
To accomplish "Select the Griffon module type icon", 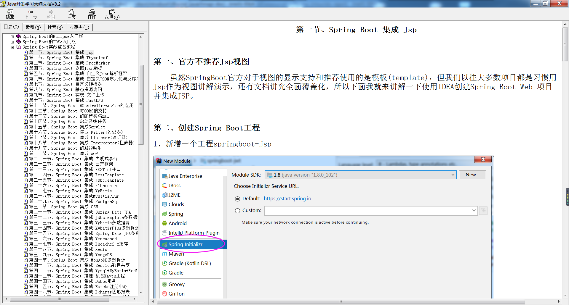I will tap(164, 294).
